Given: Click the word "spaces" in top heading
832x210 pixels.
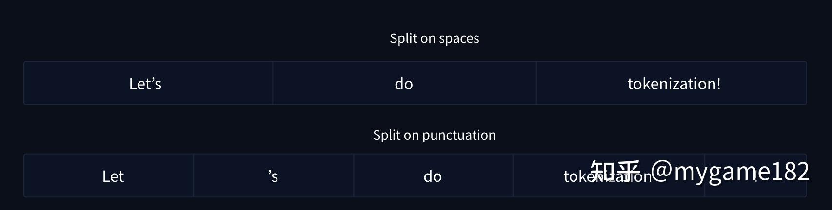Looking at the screenshot, I should [459, 38].
